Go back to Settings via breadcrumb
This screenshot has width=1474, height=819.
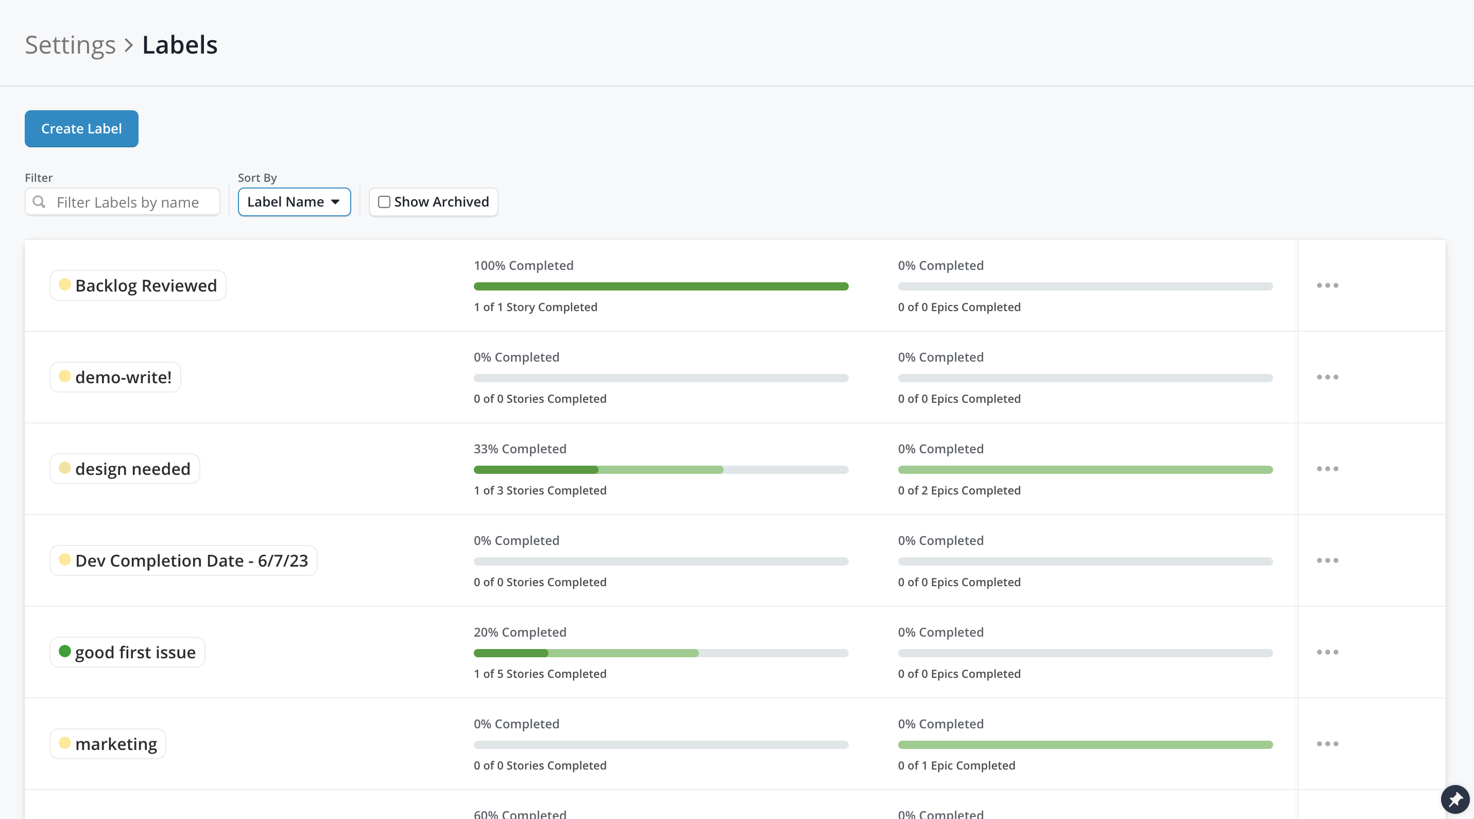pos(70,45)
